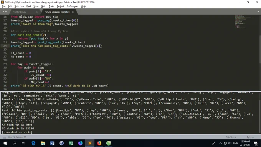Image resolution: width=261 pixels, height=147 pixels.
Task: Open Microsoft Word from the taskbar
Action: 52,143
